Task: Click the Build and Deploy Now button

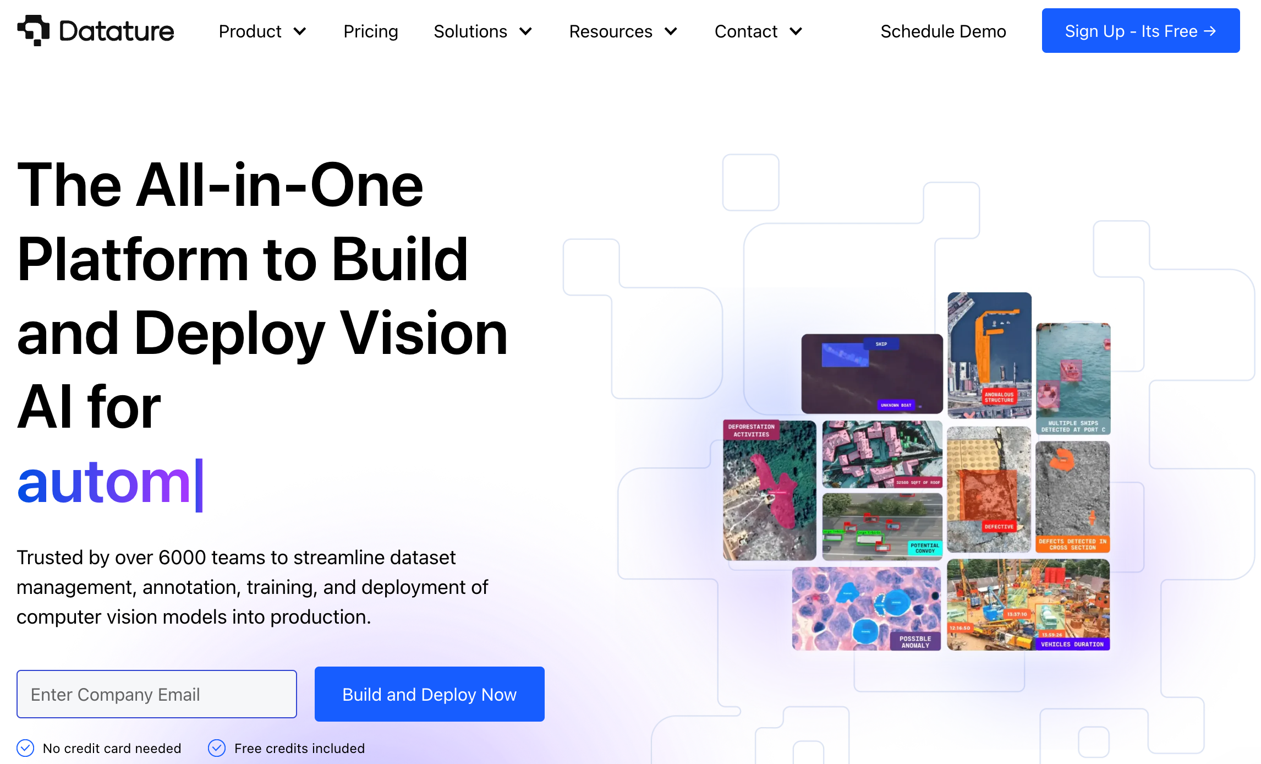Action: pyautogui.click(x=430, y=694)
